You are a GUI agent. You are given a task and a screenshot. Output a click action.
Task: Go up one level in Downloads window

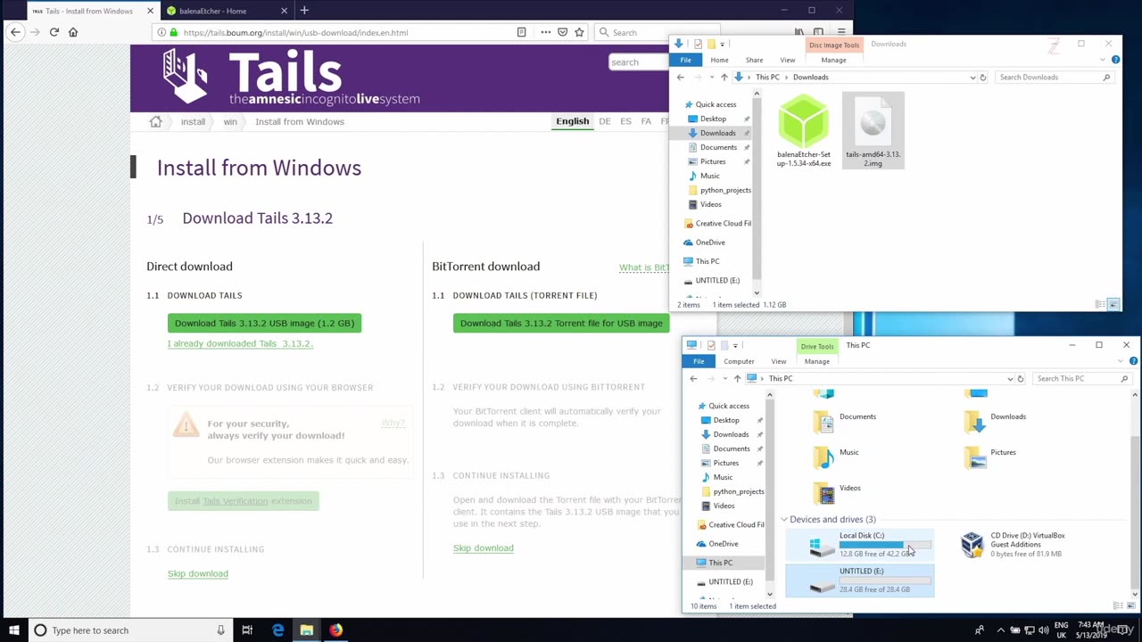pyautogui.click(x=724, y=77)
